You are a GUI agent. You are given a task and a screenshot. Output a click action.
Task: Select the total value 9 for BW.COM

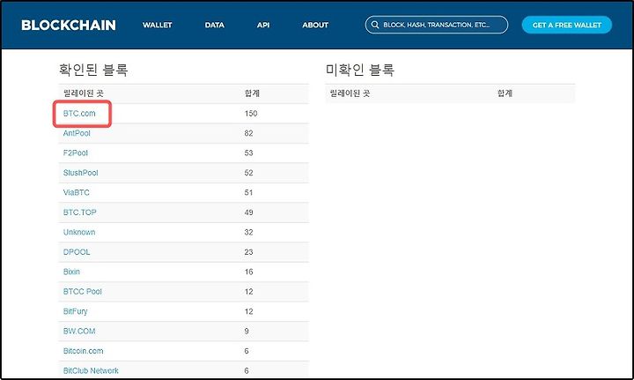[247, 332]
